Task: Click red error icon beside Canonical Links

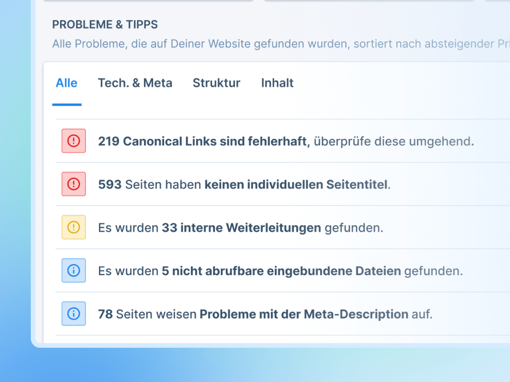Action: pyautogui.click(x=74, y=141)
